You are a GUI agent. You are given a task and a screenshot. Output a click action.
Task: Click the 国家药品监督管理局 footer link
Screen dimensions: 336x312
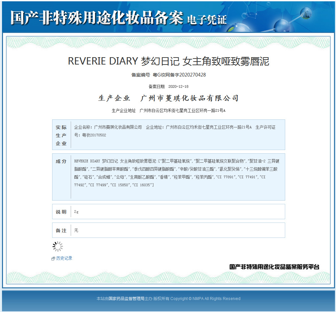[x=126, y=298]
